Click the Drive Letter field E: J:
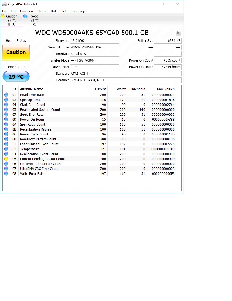The image size is (232, 301). [94, 67]
